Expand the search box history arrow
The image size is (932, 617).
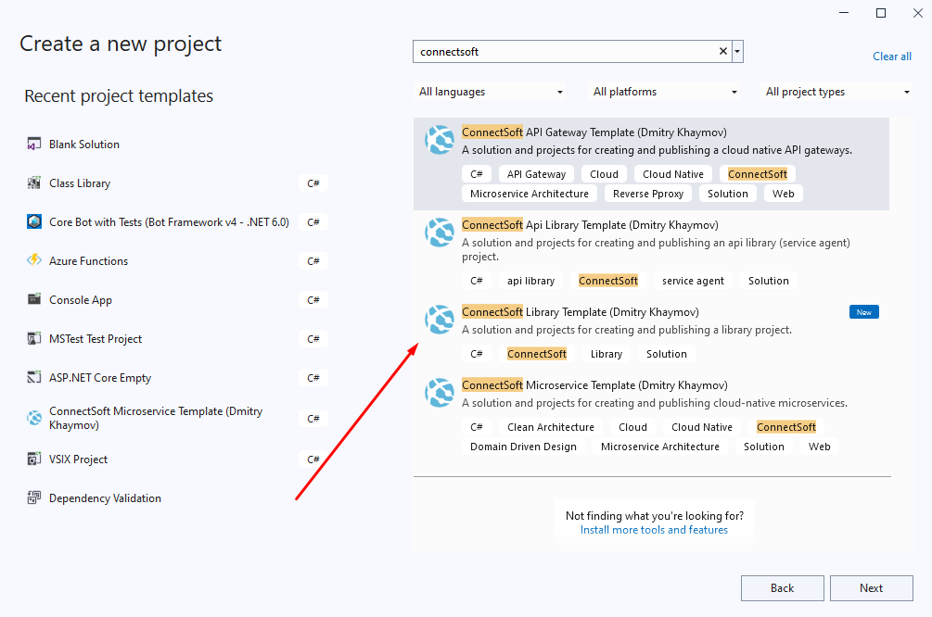[736, 51]
